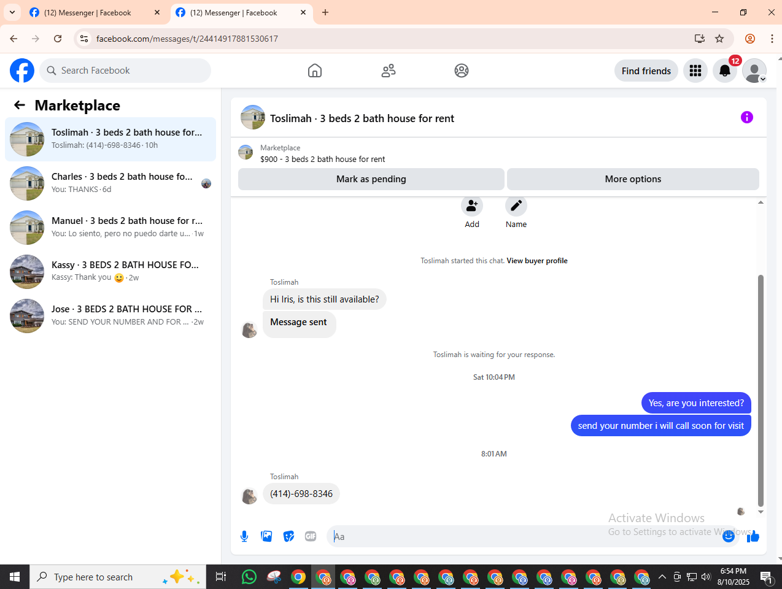Open the purple conversation information icon
The width and height of the screenshot is (782, 589).
point(747,117)
